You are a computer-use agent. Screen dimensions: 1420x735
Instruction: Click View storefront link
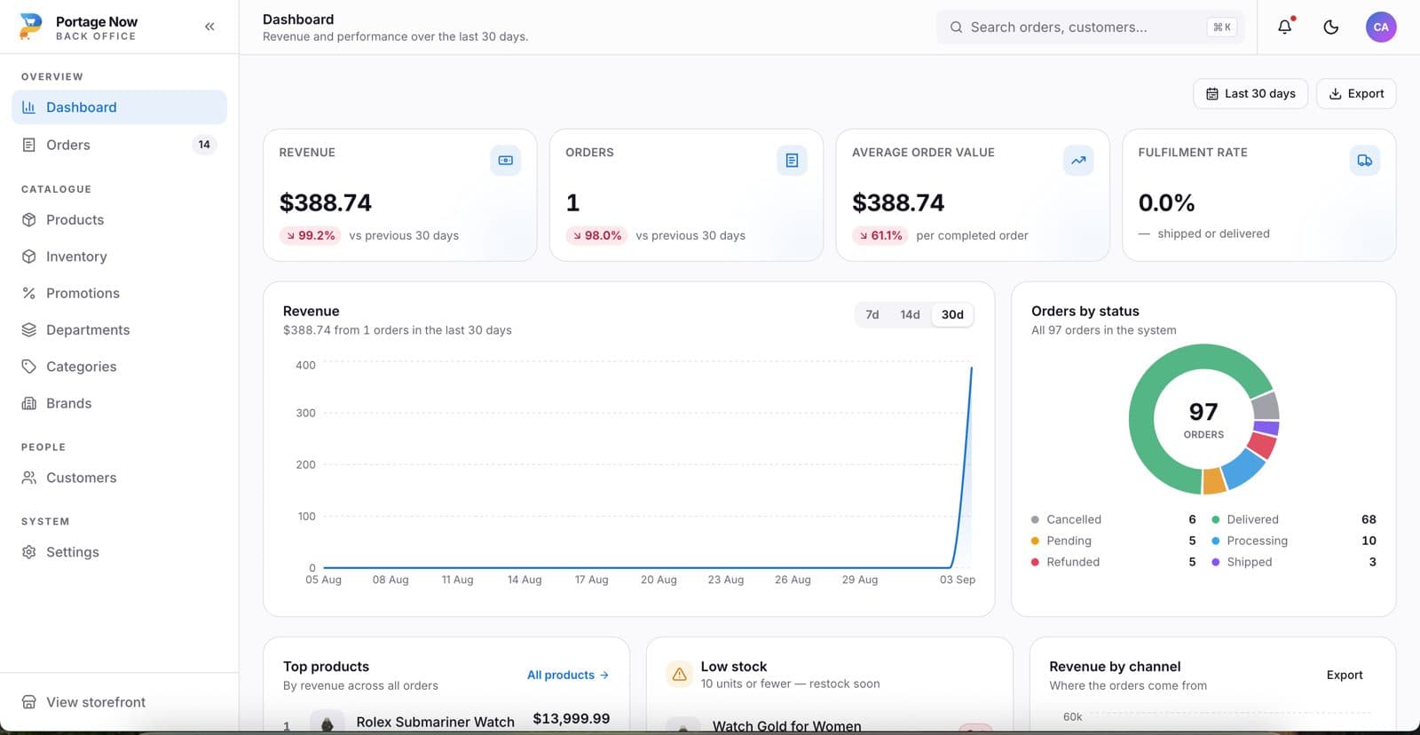pyautogui.click(x=119, y=702)
